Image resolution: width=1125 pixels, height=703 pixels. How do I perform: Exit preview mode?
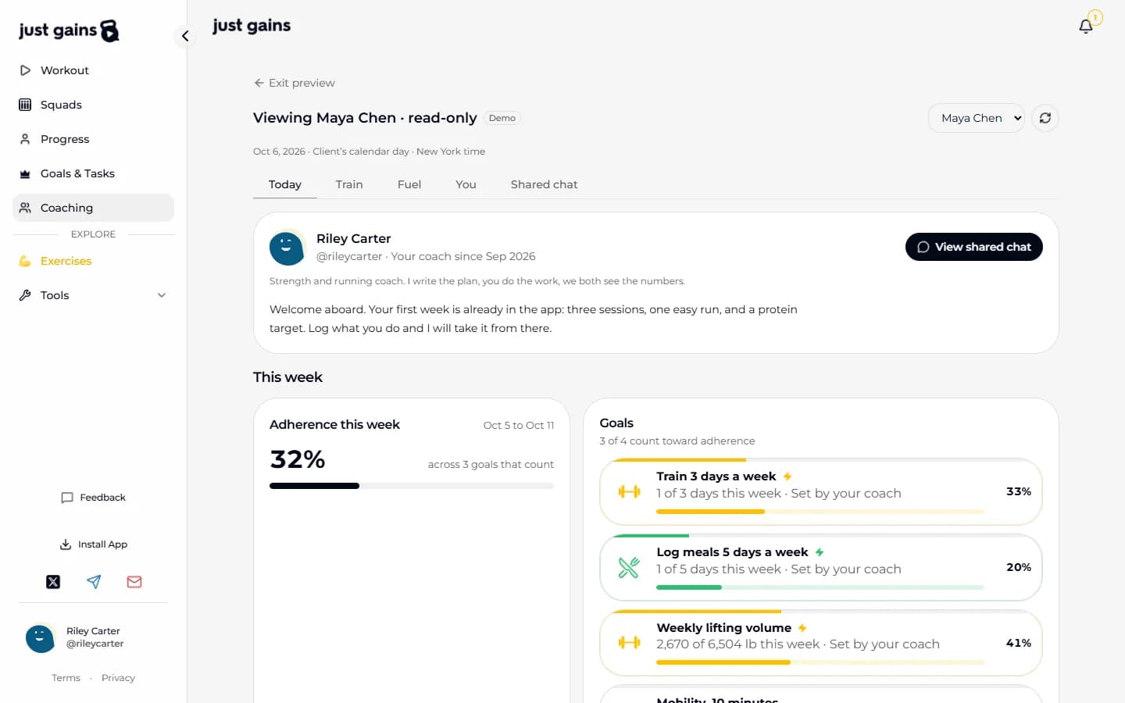pyautogui.click(x=295, y=83)
